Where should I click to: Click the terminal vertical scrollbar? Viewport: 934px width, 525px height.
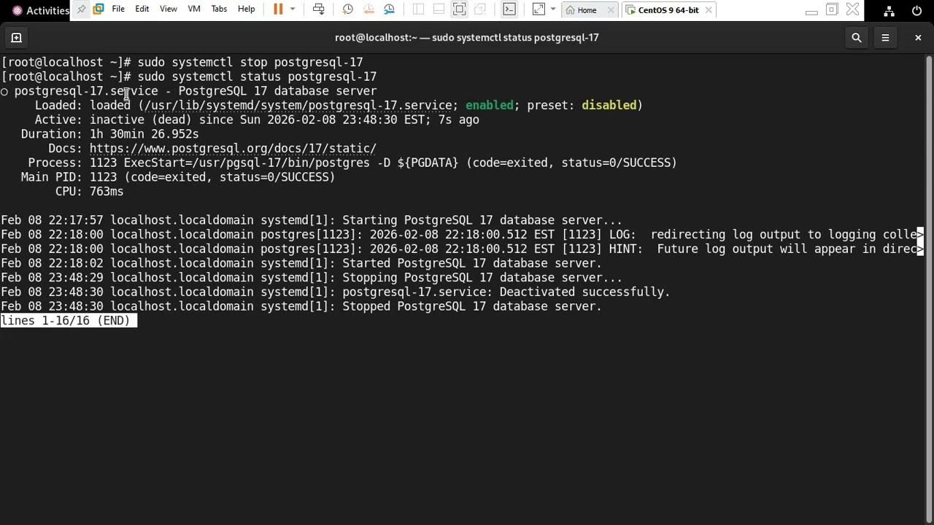click(929, 289)
